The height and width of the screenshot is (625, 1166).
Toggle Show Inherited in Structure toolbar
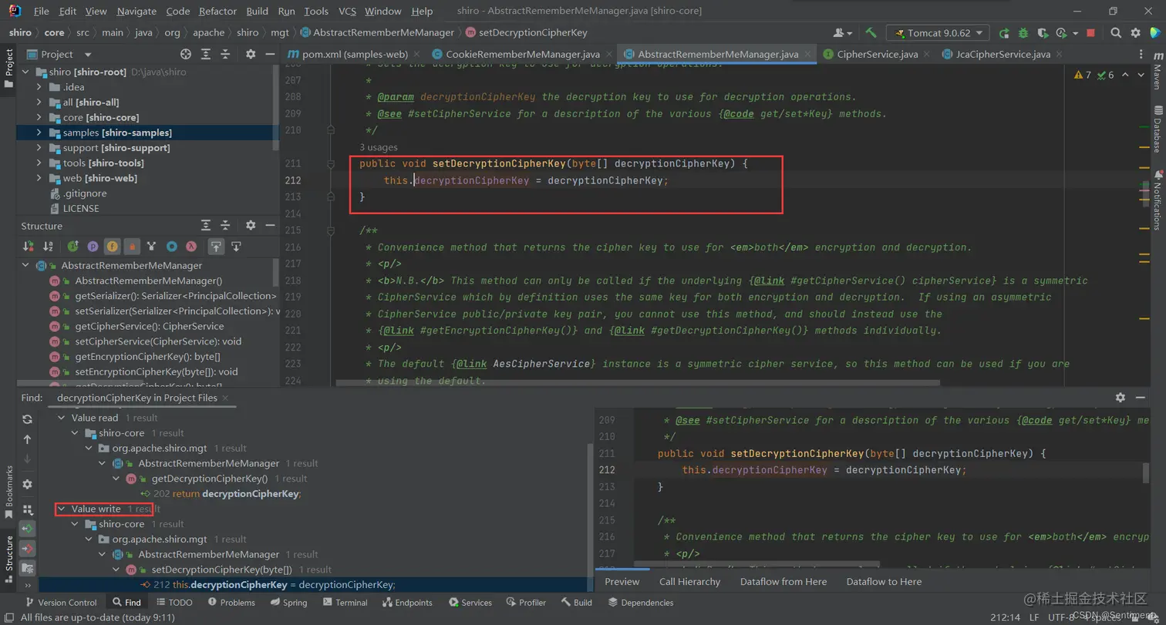pos(72,247)
